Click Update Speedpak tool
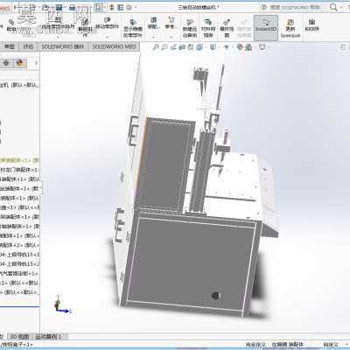The width and height of the screenshot is (350, 350). [290, 28]
